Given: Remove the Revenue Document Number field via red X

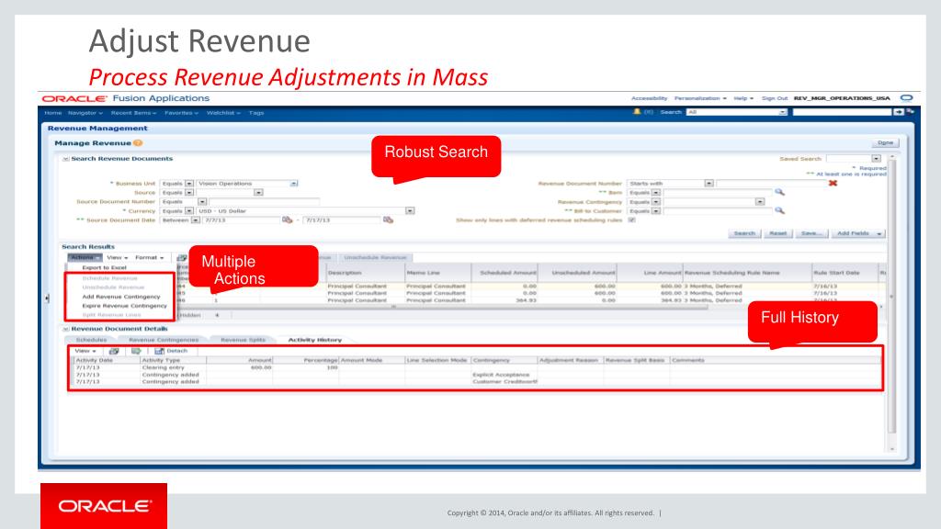Looking at the screenshot, I should [833, 183].
